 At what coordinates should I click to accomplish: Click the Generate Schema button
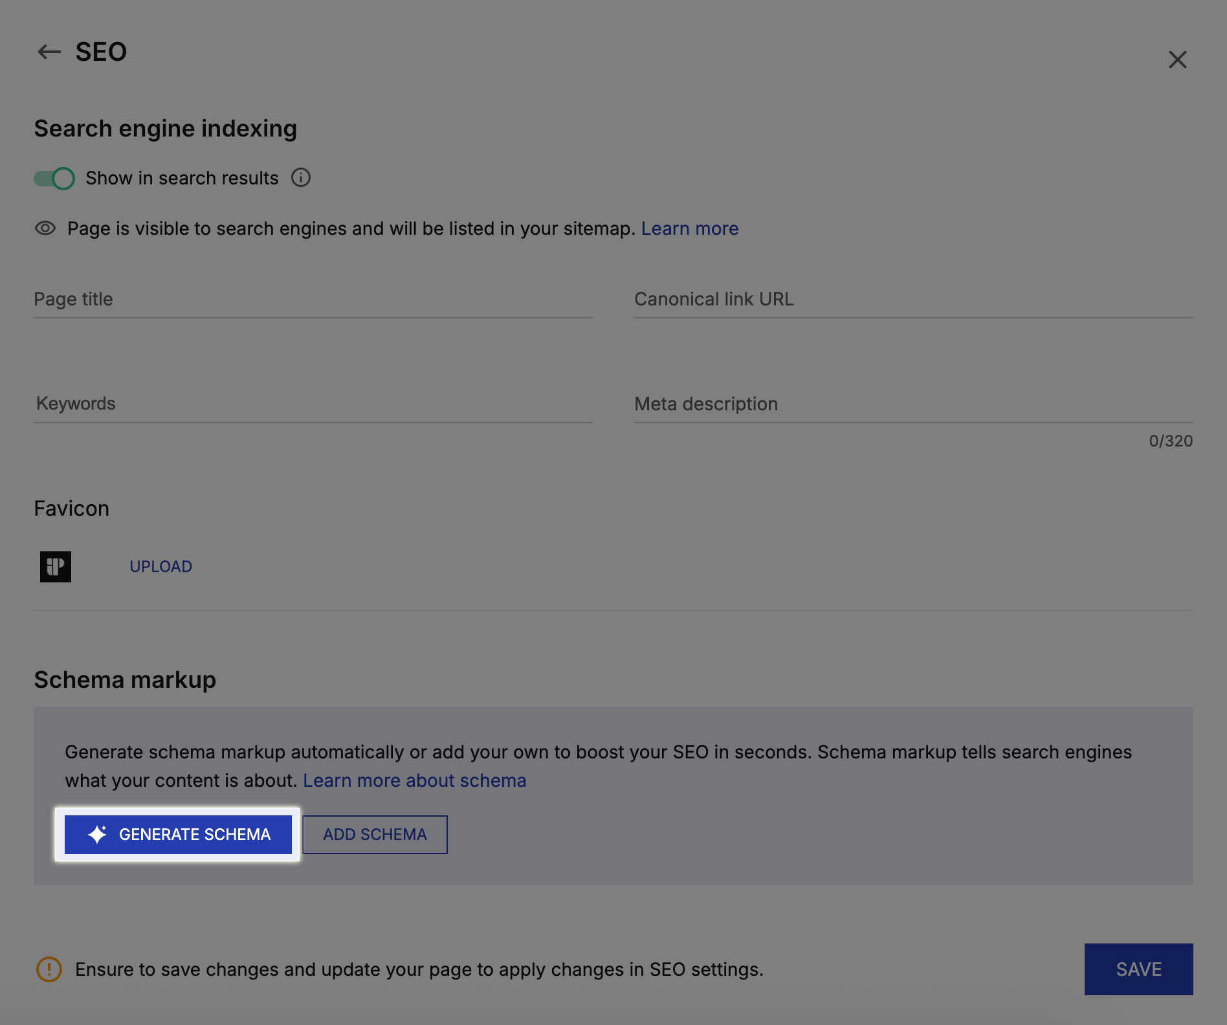coord(177,834)
